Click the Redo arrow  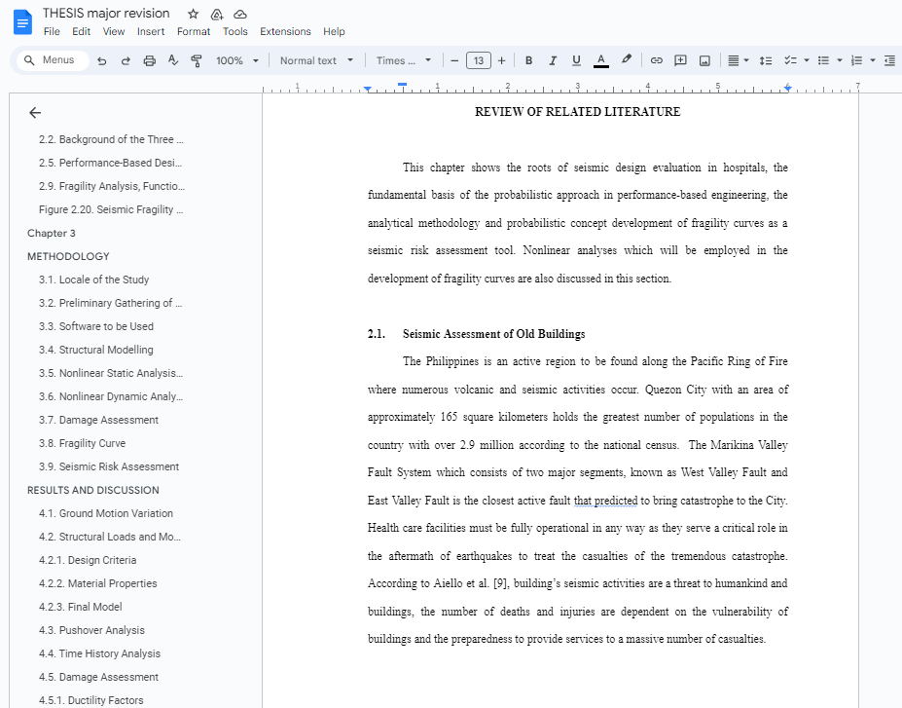[x=126, y=60]
